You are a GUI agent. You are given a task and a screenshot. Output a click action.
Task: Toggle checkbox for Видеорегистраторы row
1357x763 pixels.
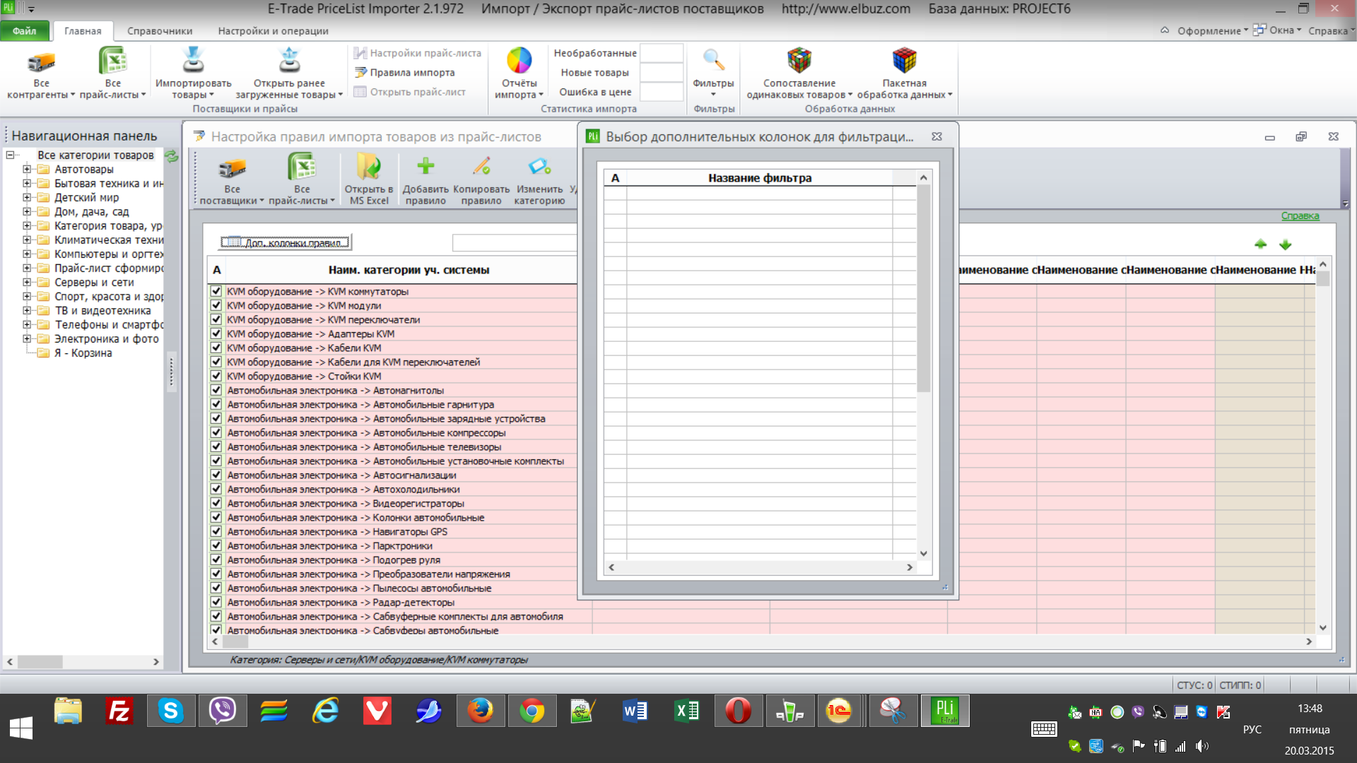pos(216,503)
